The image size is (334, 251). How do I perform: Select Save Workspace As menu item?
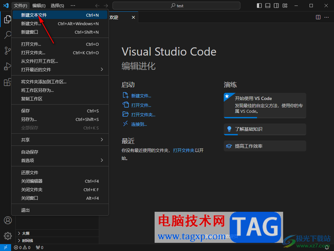point(60,90)
